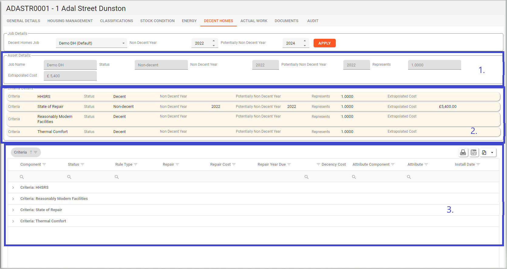
Task: Click the filter icon next to Repair Cost
Action: (x=234, y=164)
